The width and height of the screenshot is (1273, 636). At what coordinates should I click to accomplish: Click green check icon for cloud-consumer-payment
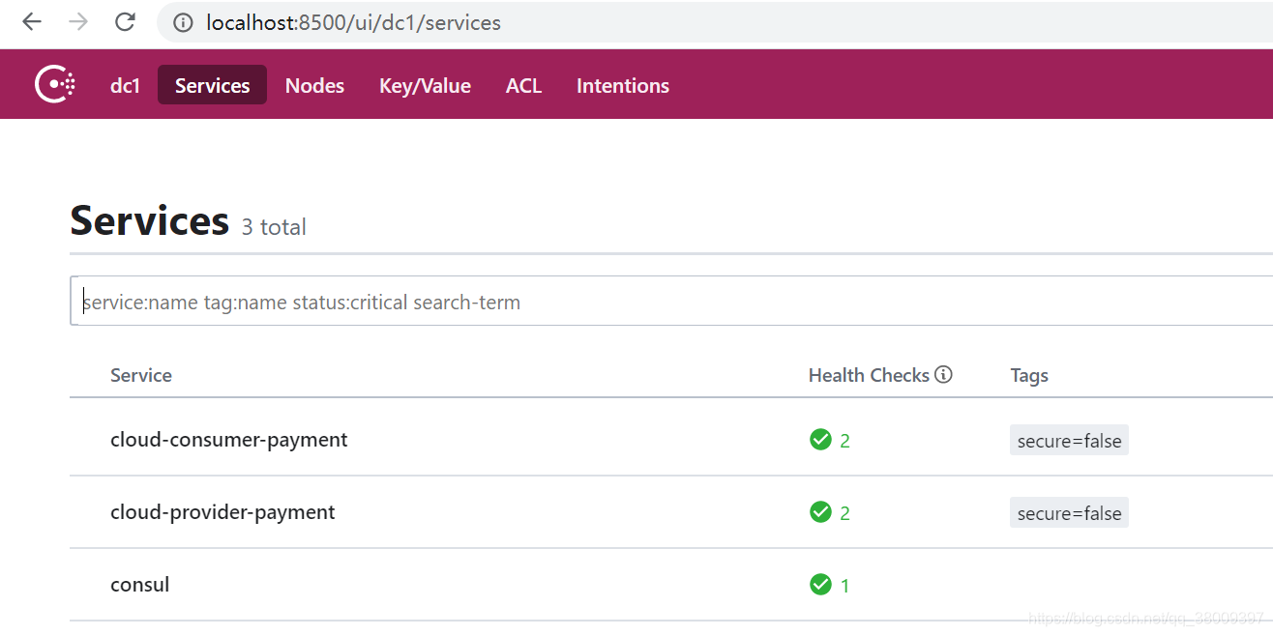[x=820, y=440]
